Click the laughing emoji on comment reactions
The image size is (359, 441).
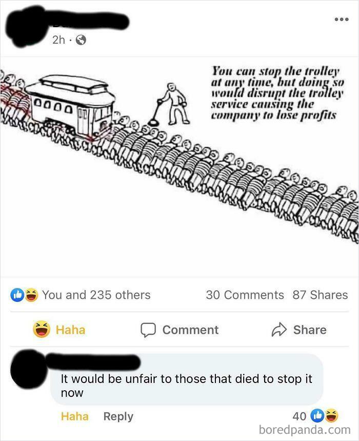[331, 416]
